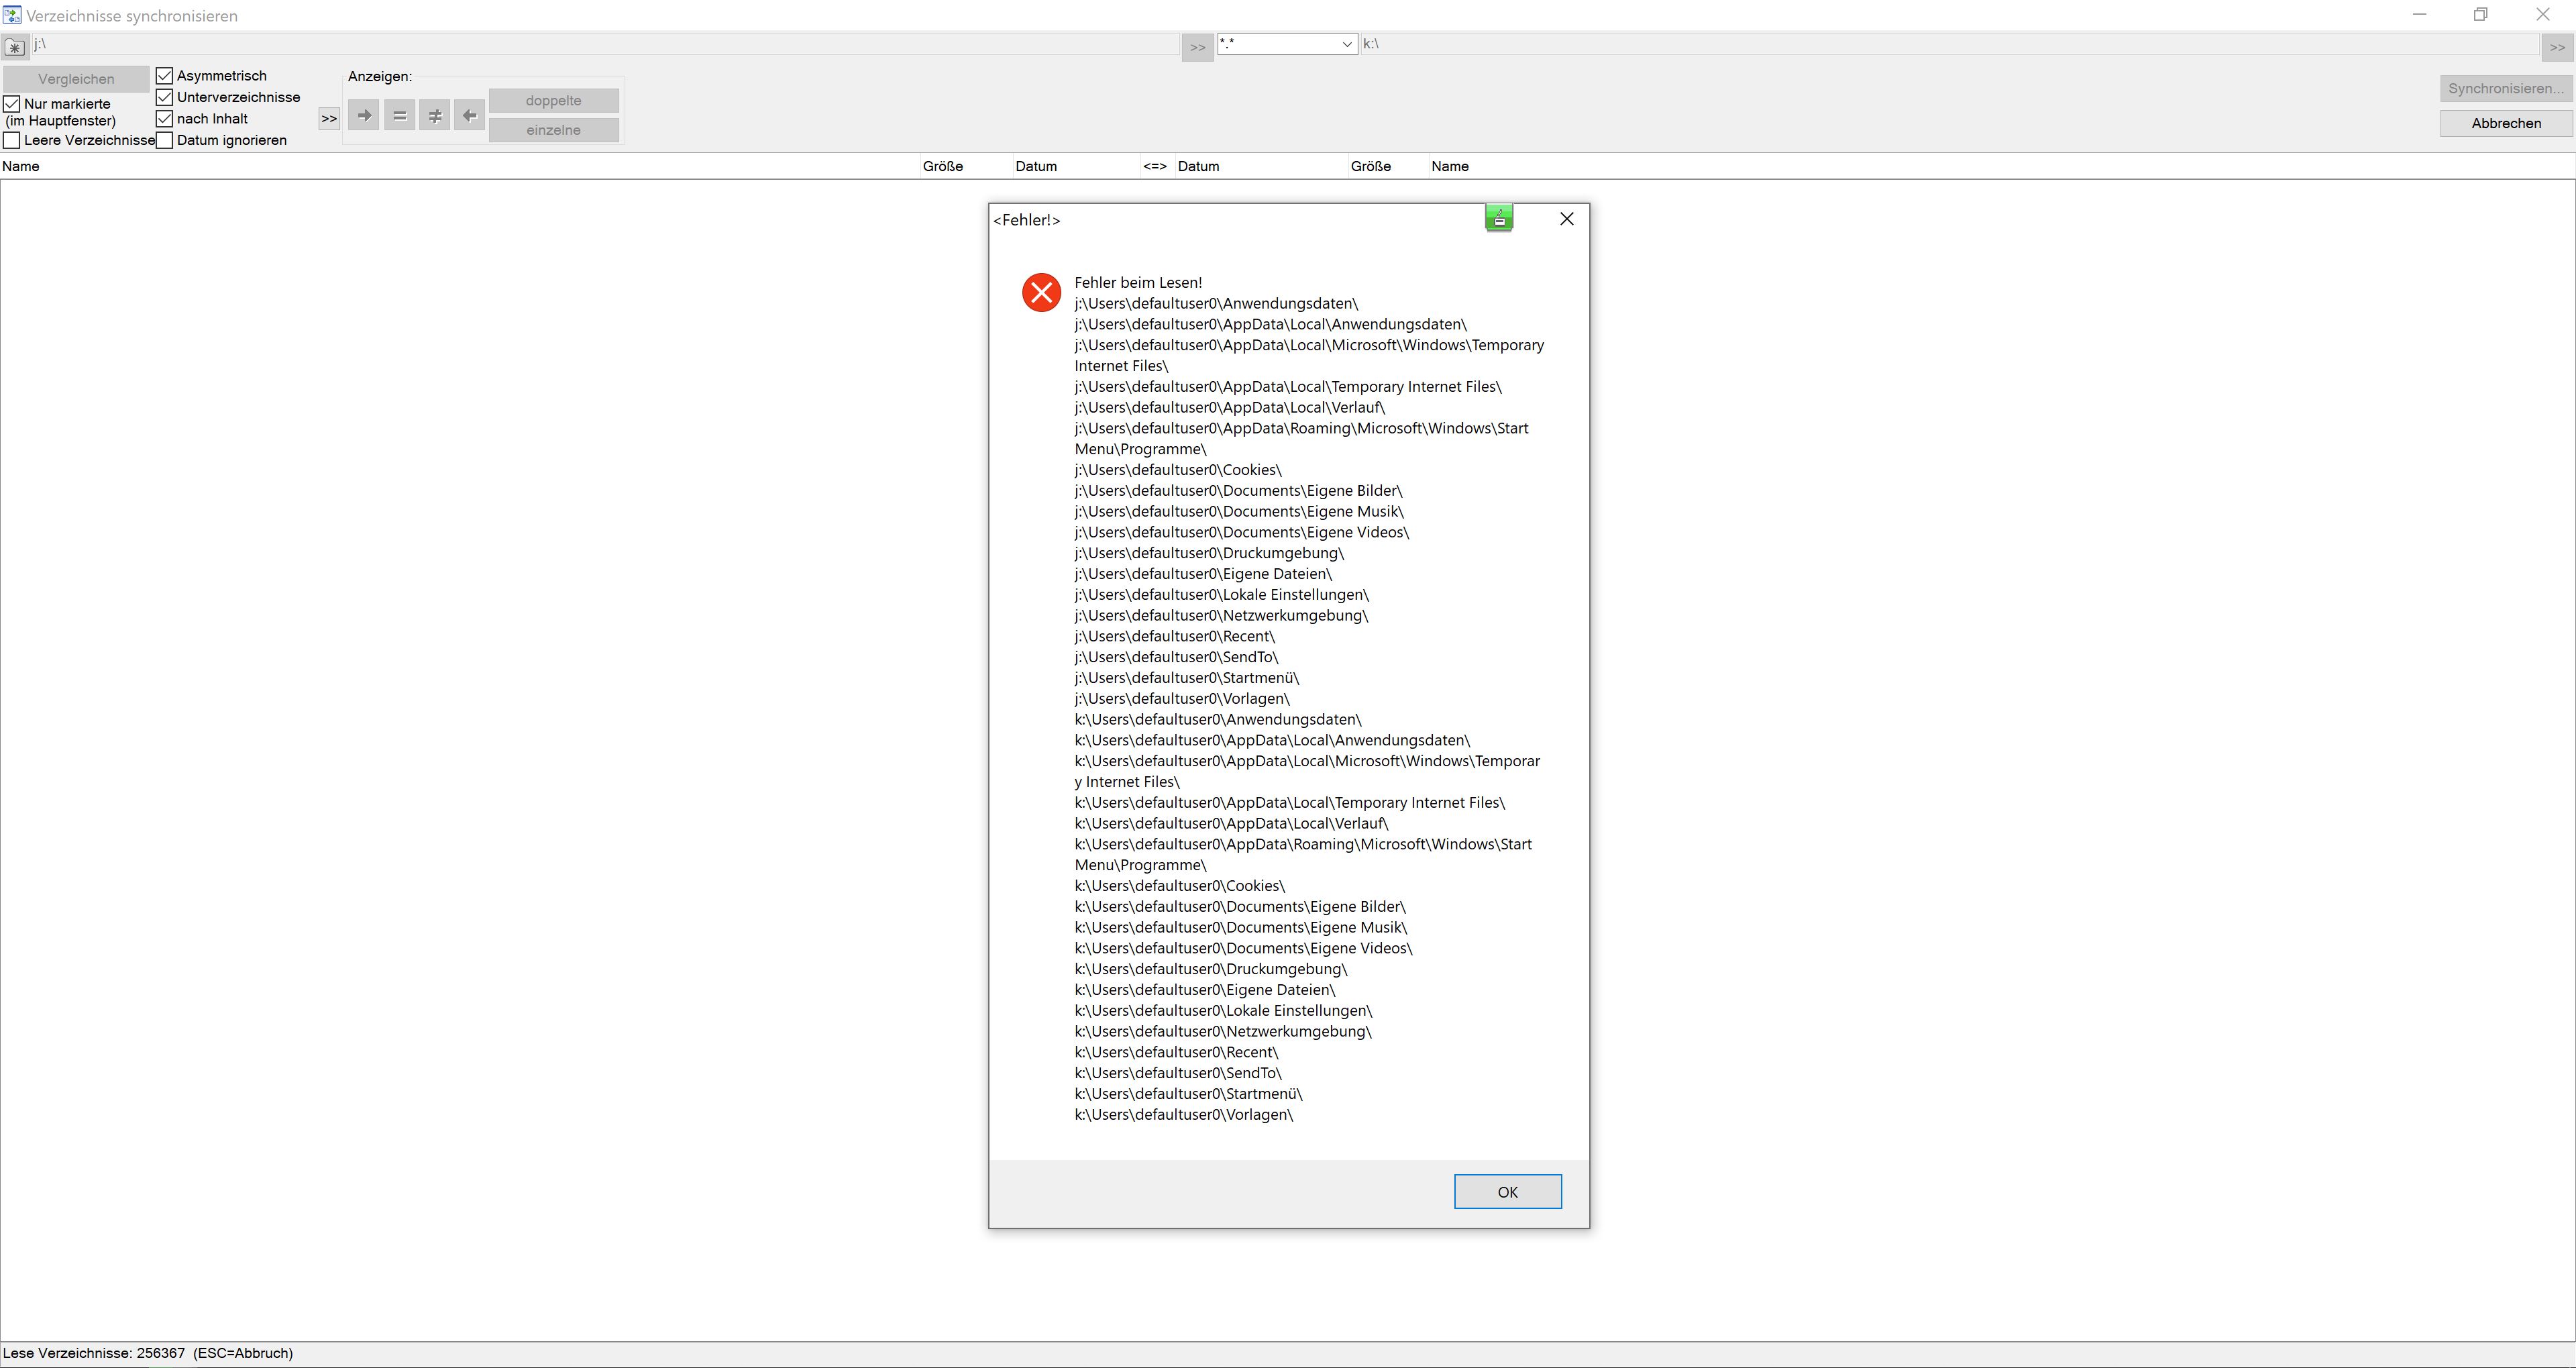Viewport: 2576px width, 1368px height.
Task: Click the Abbrechen button
Action: [2505, 123]
